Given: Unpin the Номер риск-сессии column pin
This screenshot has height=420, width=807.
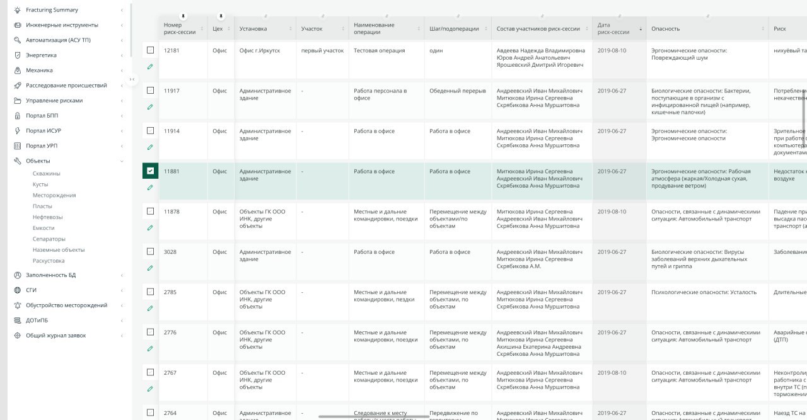Looking at the screenshot, I should (183, 16).
